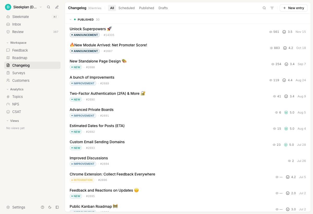Click the date Nov 15
Viewport: 313px width, 214px height.
pyautogui.click(x=300, y=32)
